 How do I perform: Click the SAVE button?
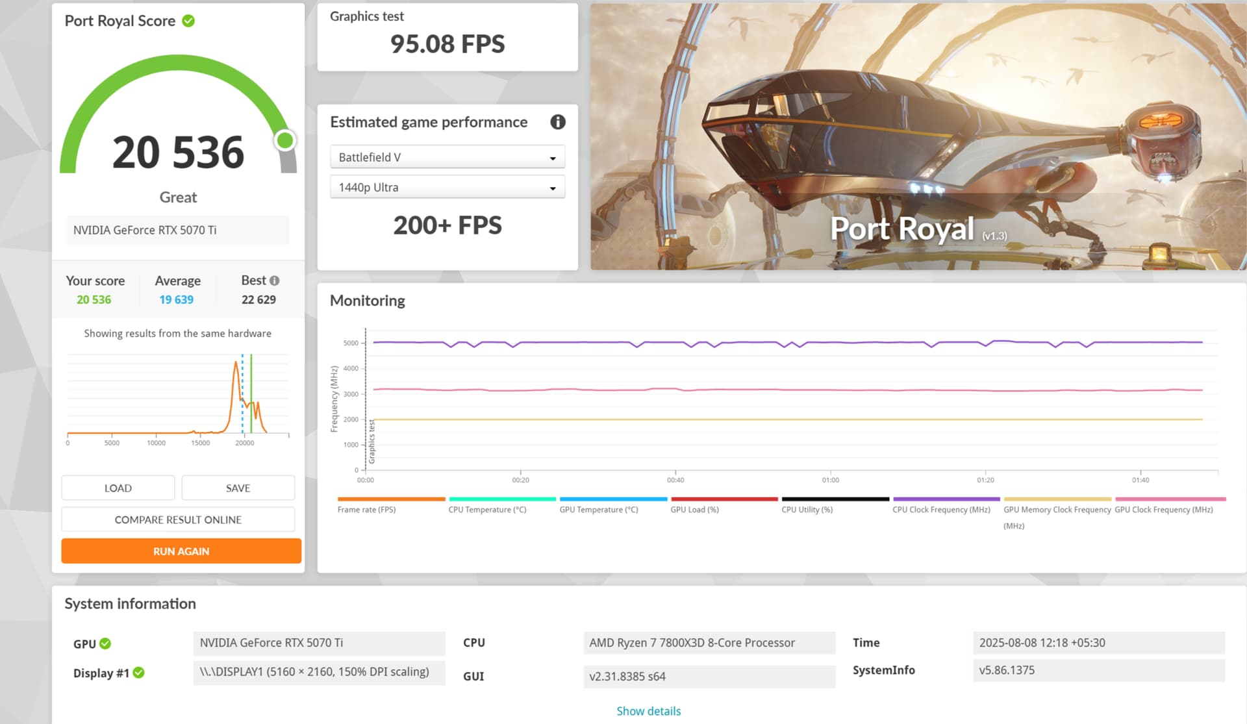(x=238, y=488)
